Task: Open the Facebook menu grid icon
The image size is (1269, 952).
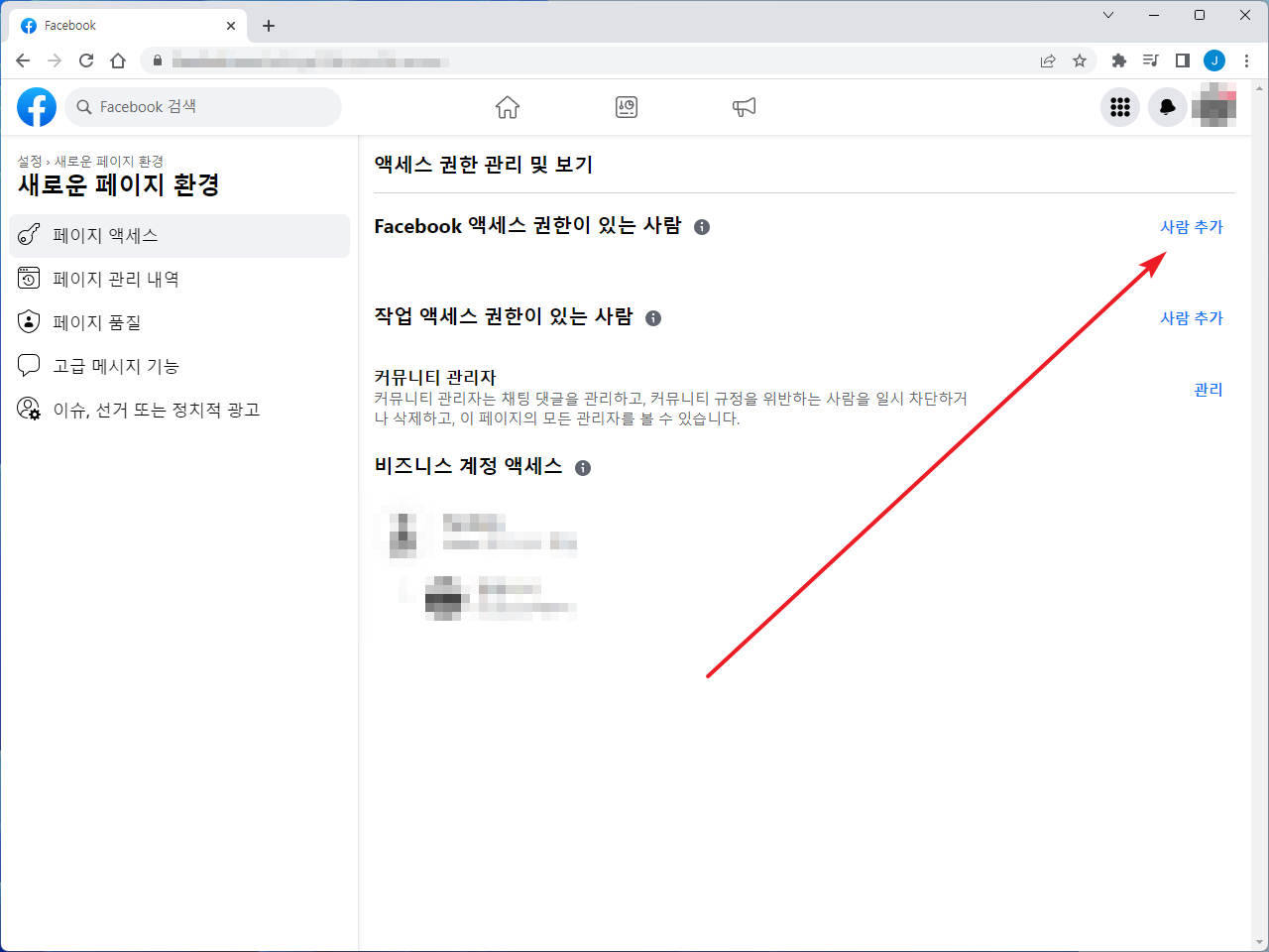Action: coord(1120,107)
